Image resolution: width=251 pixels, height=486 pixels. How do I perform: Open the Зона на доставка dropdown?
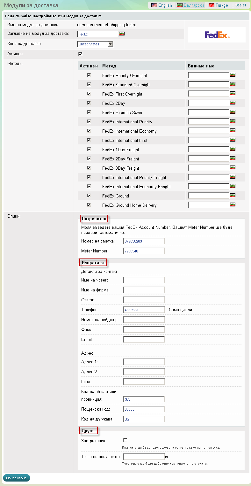pyautogui.click(x=95, y=44)
